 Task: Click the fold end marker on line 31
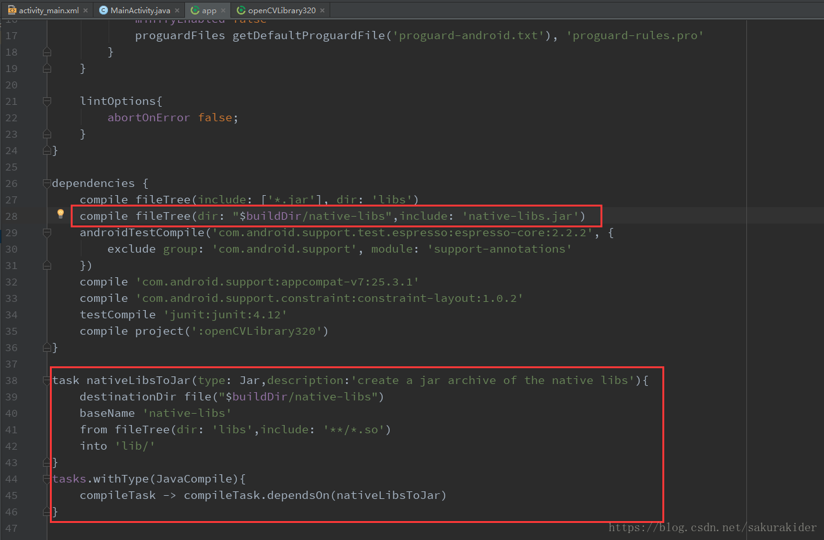pyautogui.click(x=47, y=265)
